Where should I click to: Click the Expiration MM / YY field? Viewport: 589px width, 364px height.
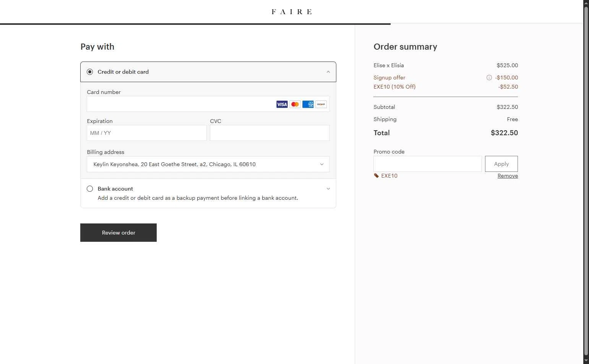147,133
